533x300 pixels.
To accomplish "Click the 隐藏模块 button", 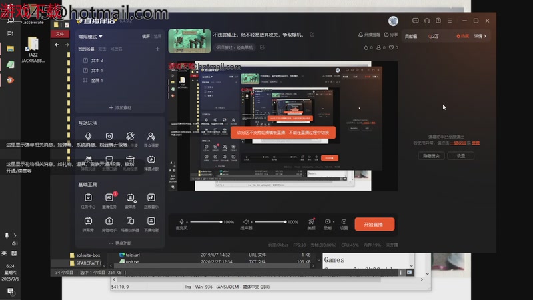I will pyautogui.click(x=431, y=156).
